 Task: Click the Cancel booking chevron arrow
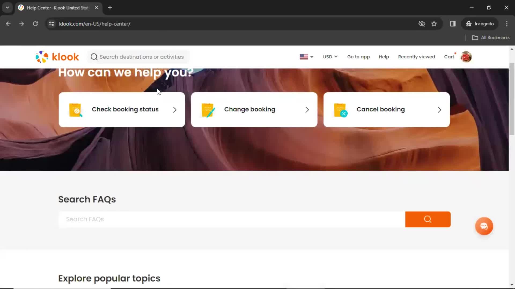(x=440, y=109)
